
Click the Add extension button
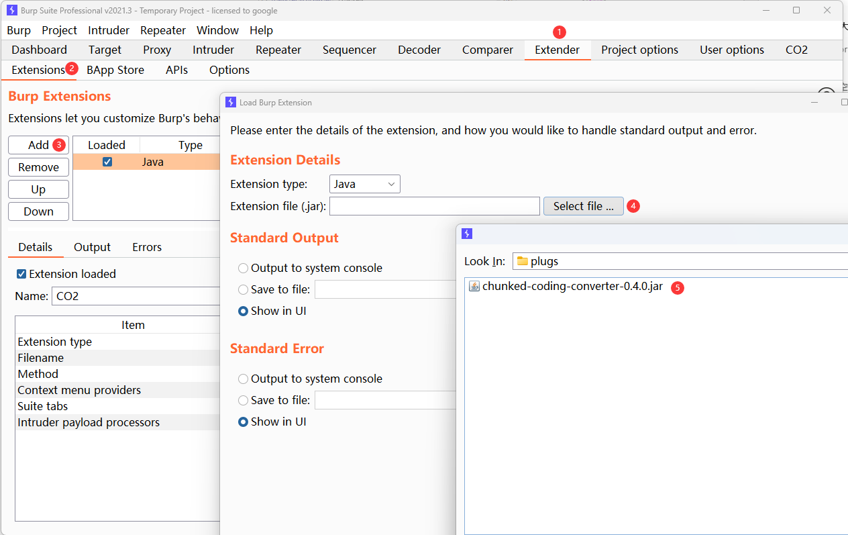coord(38,145)
